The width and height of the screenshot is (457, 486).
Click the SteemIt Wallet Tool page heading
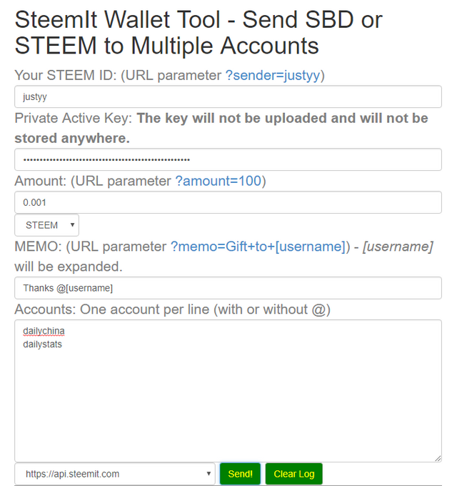coord(199,32)
